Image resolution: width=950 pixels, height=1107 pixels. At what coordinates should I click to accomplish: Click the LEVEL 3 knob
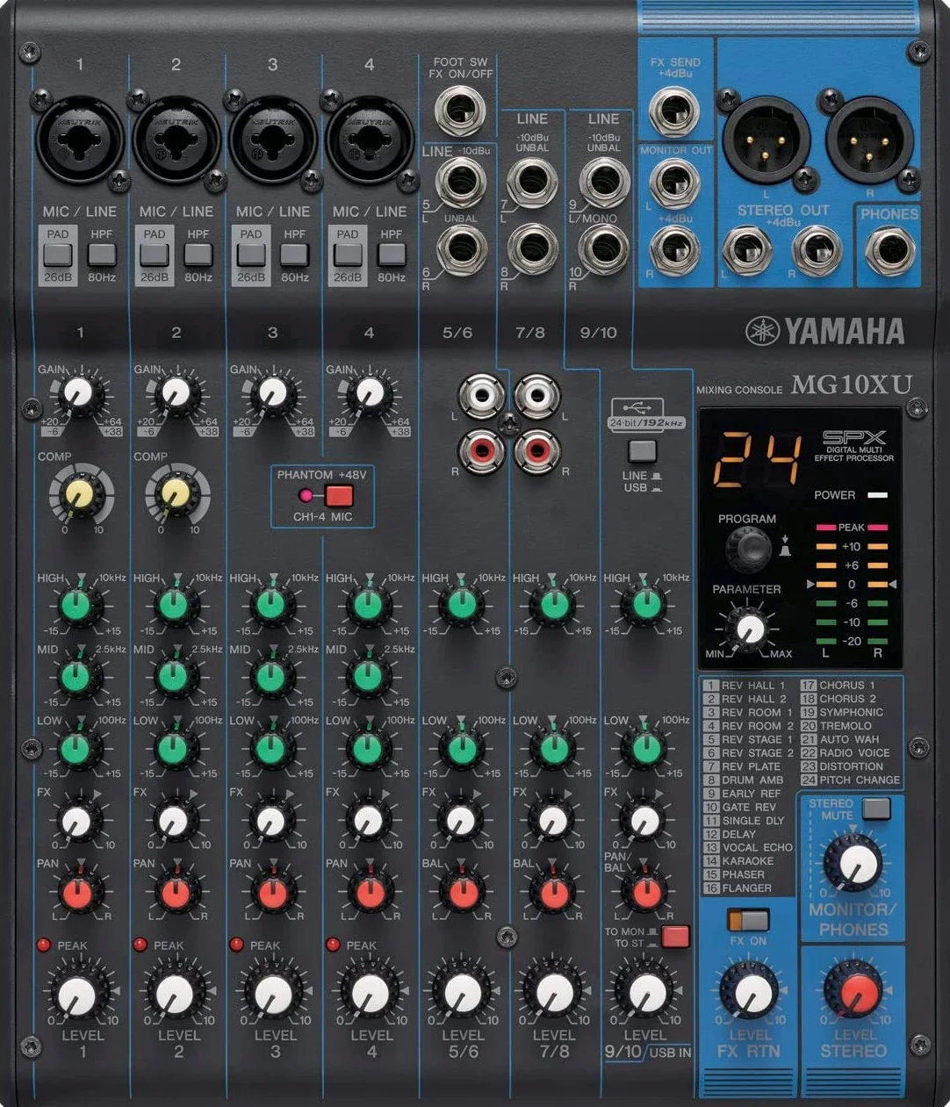273,994
